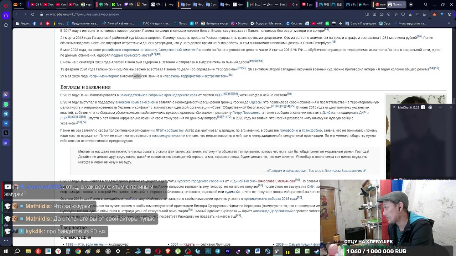Image resolution: width=456 pixels, height=256 pixels.
Task: Follow the 'Следственный комитет РФ' link
Action: [180, 50]
